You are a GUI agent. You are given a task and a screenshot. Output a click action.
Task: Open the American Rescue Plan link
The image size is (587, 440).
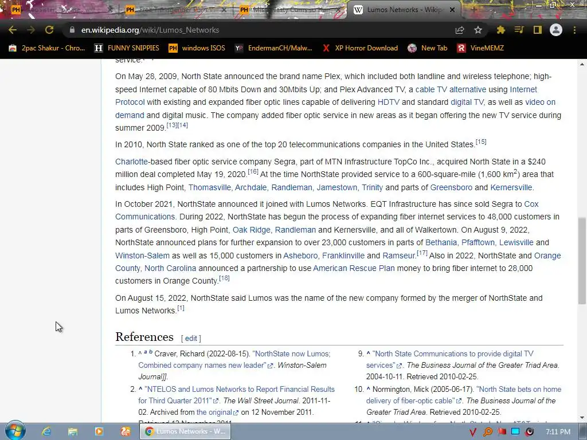(x=354, y=268)
